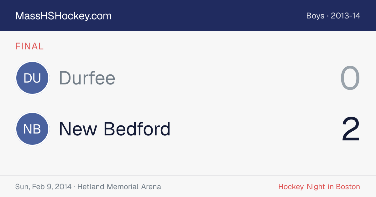Click the Sun, Feb 9, 2014 date

pyautogui.click(x=43, y=187)
